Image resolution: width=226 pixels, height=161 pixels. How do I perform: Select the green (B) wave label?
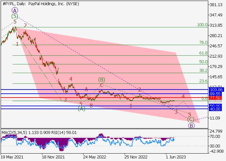(101, 80)
